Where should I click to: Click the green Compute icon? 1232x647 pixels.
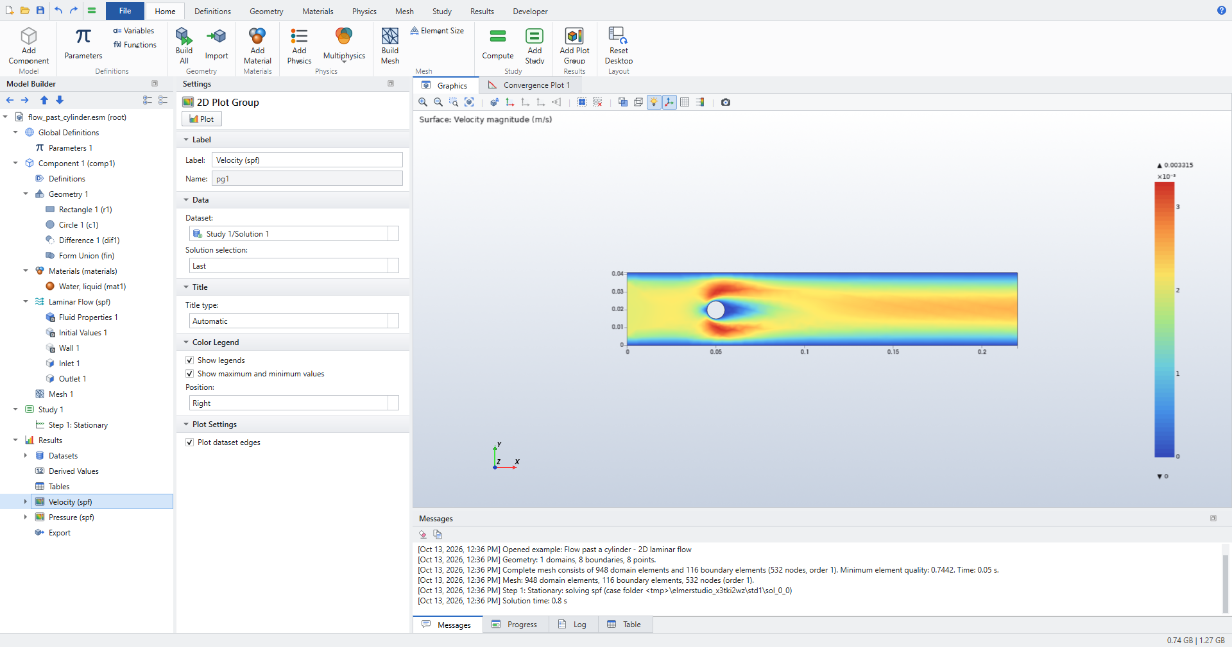498,44
